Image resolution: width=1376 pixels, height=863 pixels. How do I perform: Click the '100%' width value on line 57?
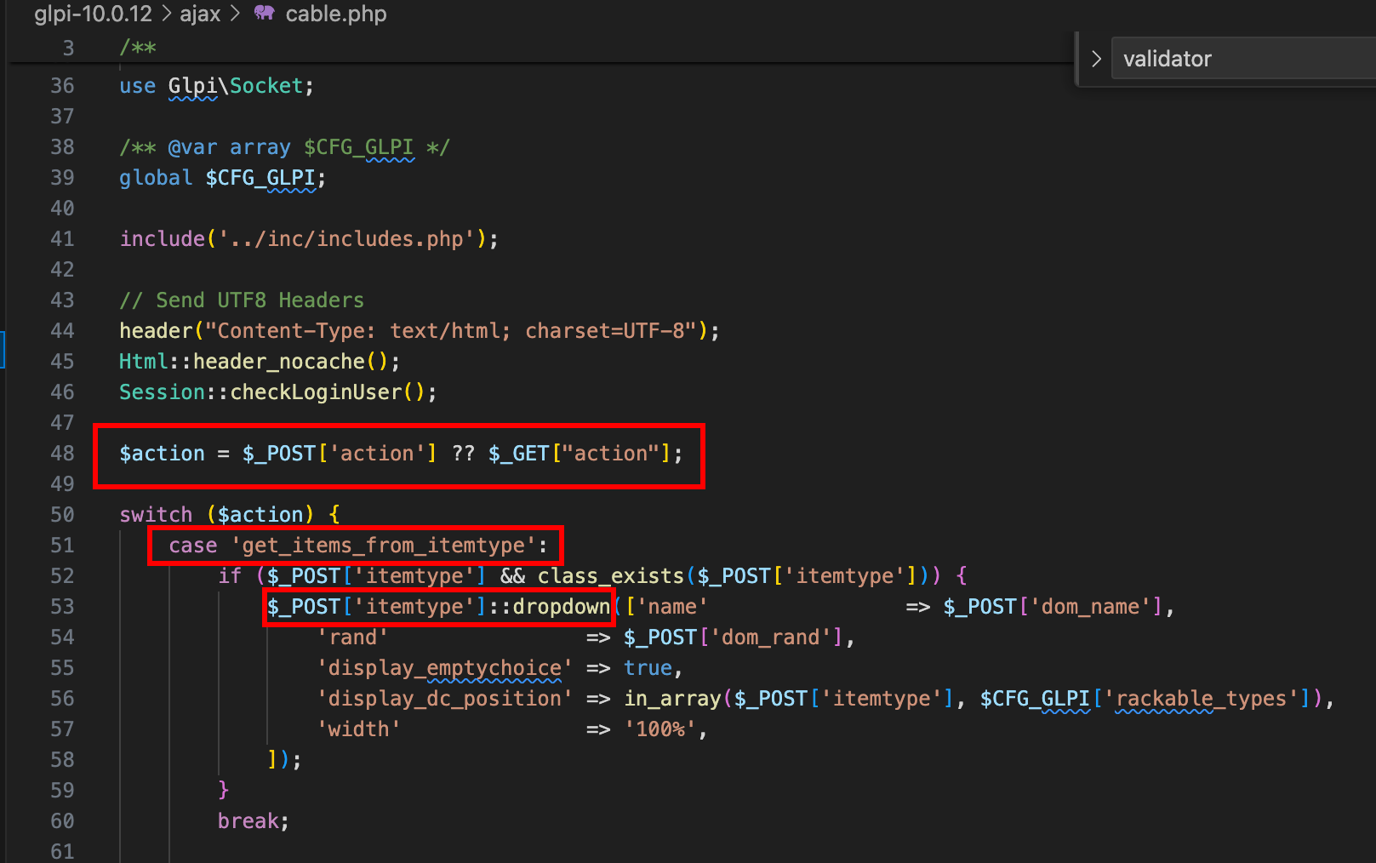(x=660, y=729)
